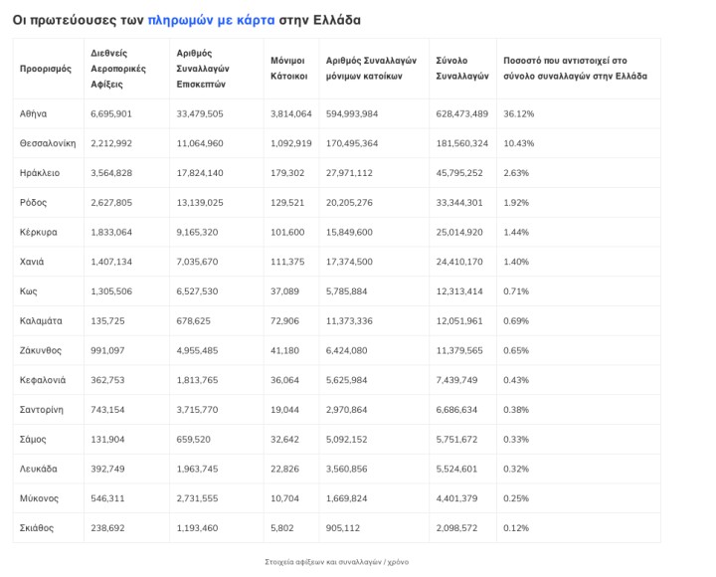The image size is (716, 577).
Task: Select the 'Ηράκλειο' destination cell
Action: pyautogui.click(x=40, y=173)
